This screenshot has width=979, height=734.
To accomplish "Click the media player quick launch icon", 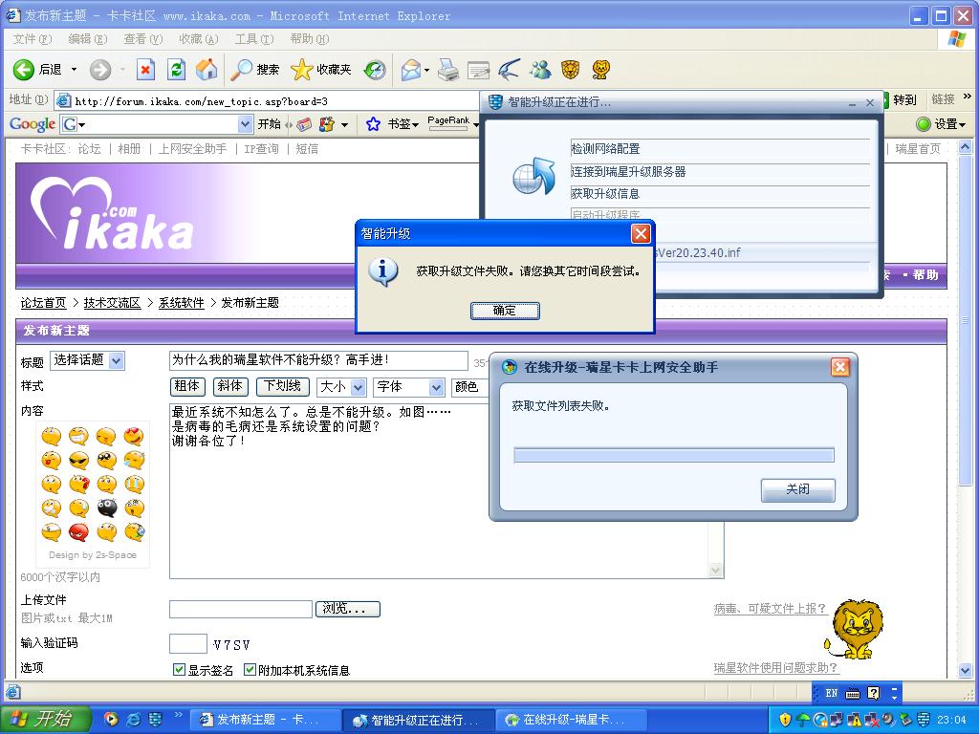I will (111, 720).
